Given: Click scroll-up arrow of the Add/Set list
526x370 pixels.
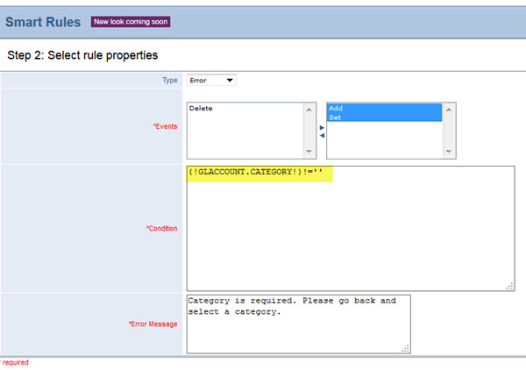Looking at the screenshot, I should 449,110.
